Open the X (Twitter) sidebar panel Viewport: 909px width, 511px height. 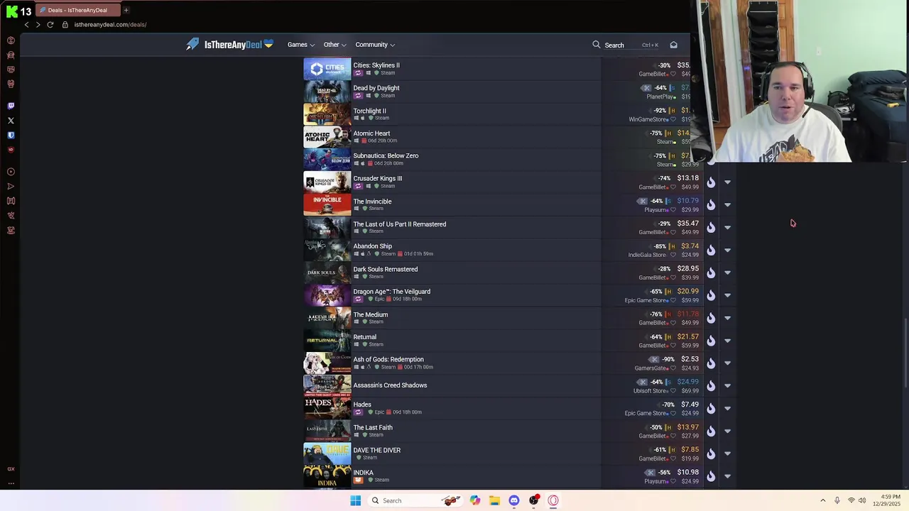coord(11,121)
